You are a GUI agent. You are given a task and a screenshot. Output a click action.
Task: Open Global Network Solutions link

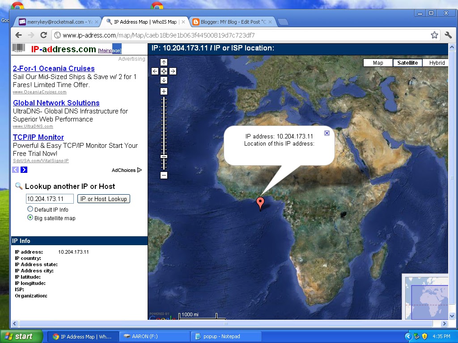[x=56, y=103]
